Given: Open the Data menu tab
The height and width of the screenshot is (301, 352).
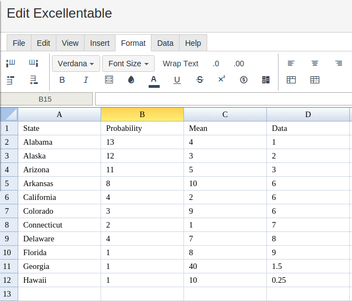Looking at the screenshot, I should click(x=165, y=43).
